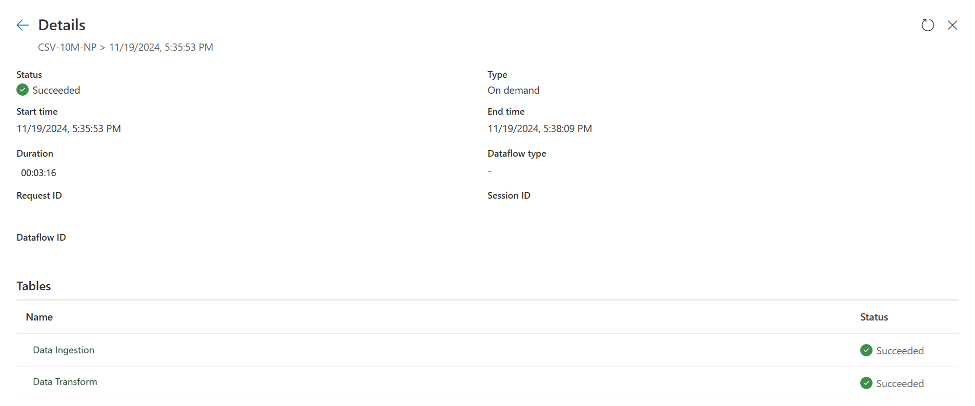Click the Data Ingestion success checkmark icon
Screen dimensions: 975x406
pos(866,350)
